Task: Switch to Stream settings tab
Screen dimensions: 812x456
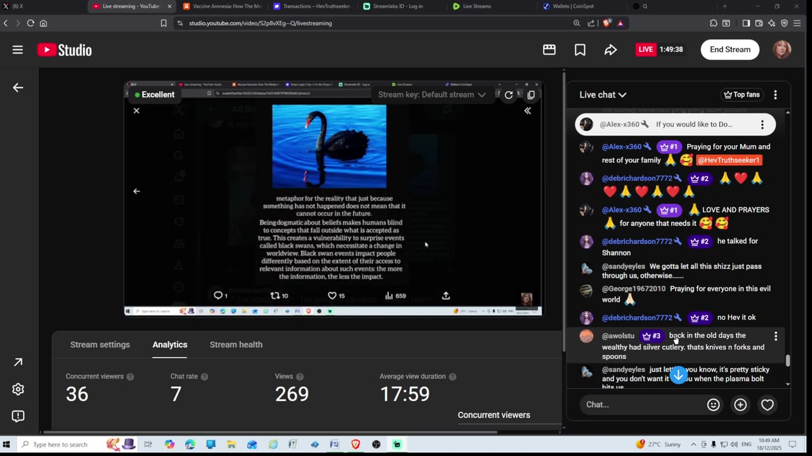Action: click(x=100, y=345)
